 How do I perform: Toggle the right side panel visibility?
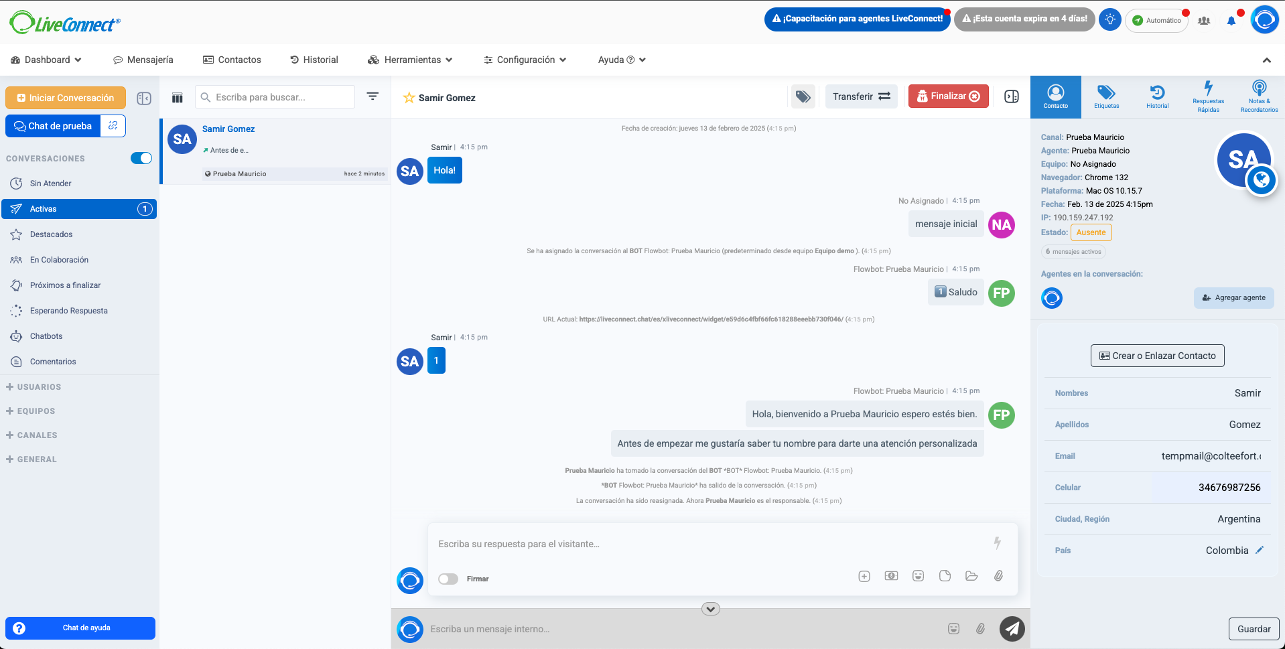point(1012,97)
